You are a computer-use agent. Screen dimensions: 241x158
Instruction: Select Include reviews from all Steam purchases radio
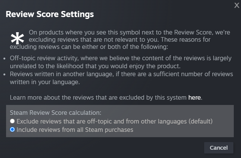12,130
